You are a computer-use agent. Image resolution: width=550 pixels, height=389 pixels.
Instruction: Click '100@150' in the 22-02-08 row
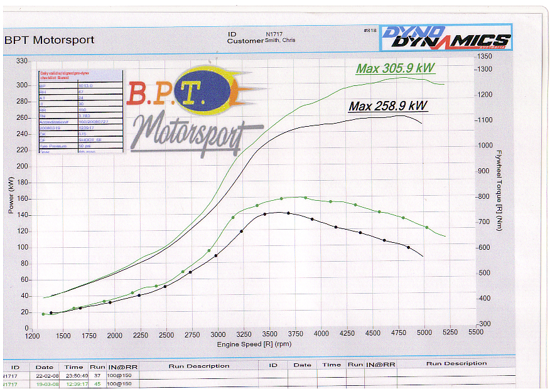(119, 376)
